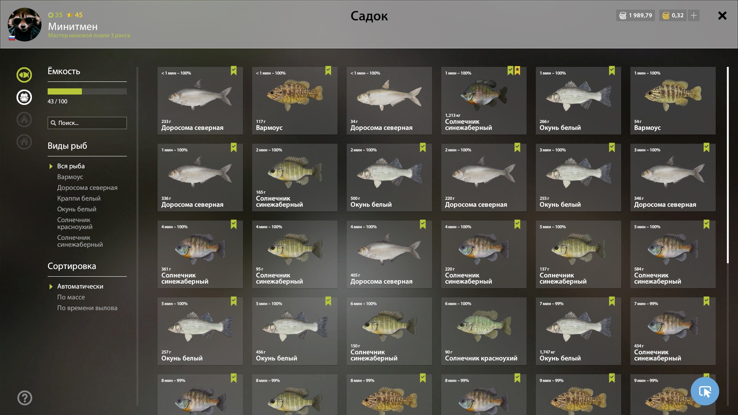Filter by Солнечник красноухий species
This screenshot has height=415, width=738.
coord(75,223)
